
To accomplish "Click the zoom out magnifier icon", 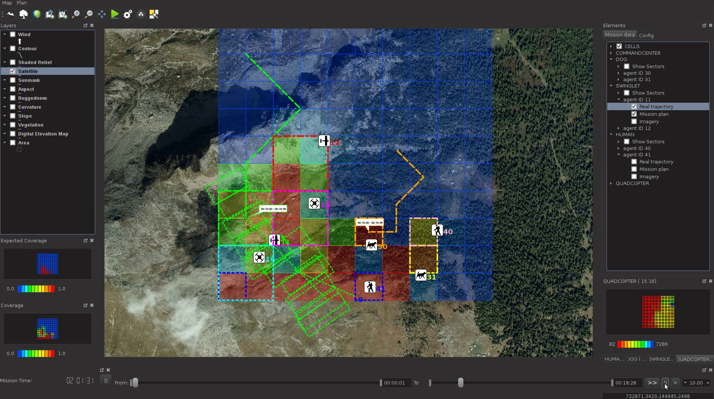I will (x=89, y=14).
